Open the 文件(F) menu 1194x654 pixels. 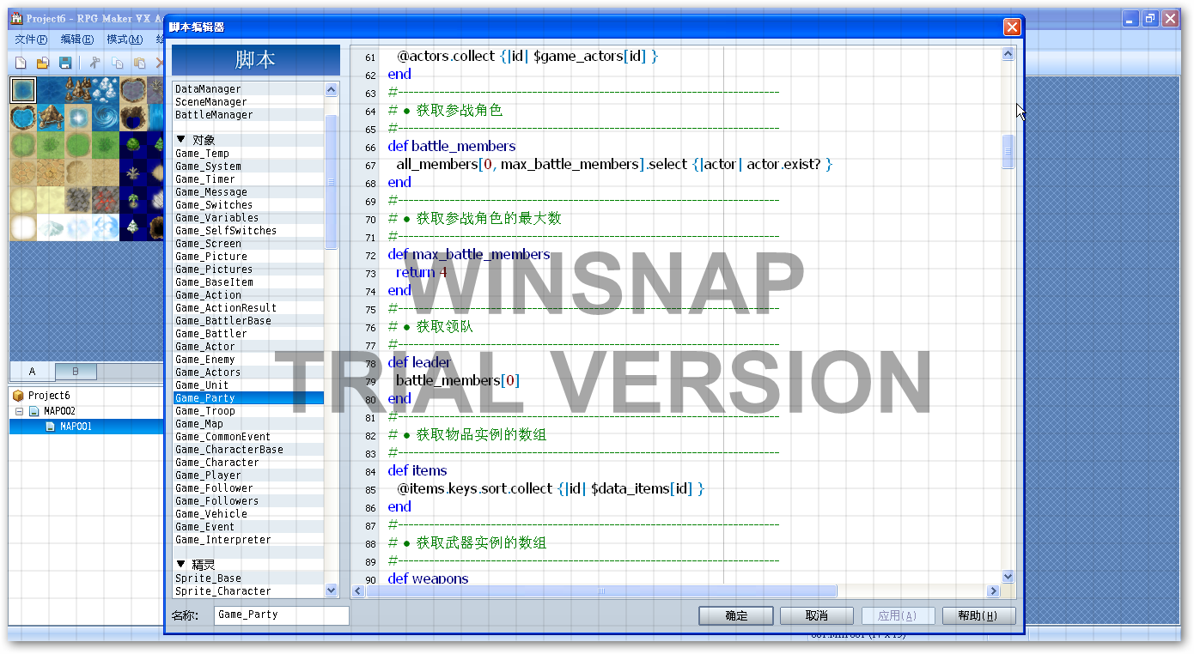pyautogui.click(x=31, y=39)
